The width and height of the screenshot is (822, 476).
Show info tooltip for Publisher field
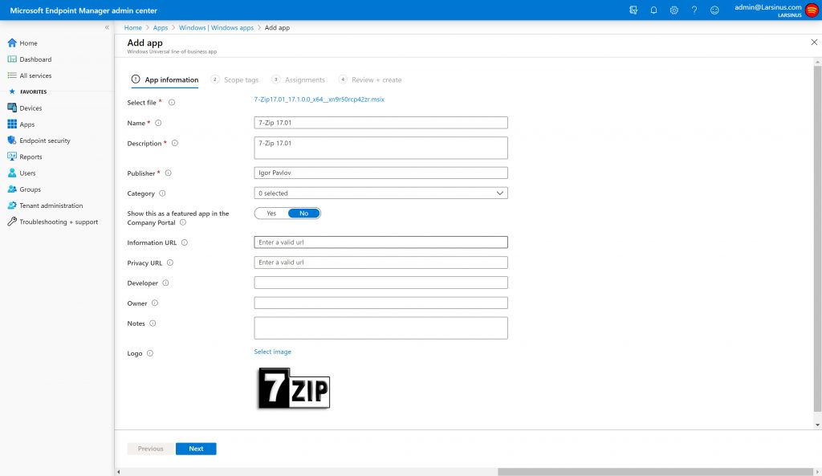tap(169, 173)
